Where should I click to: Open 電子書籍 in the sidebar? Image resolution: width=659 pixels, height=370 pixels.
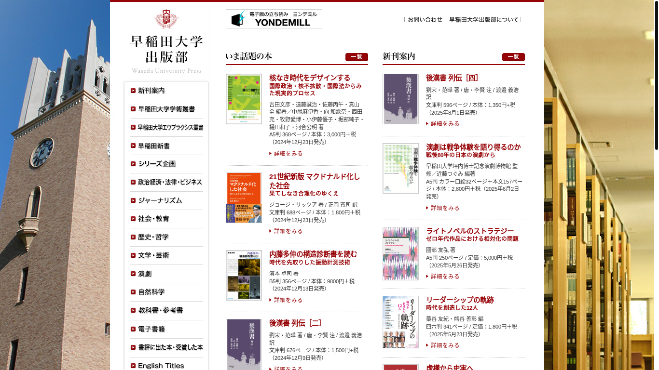click(x=166, y=329)
